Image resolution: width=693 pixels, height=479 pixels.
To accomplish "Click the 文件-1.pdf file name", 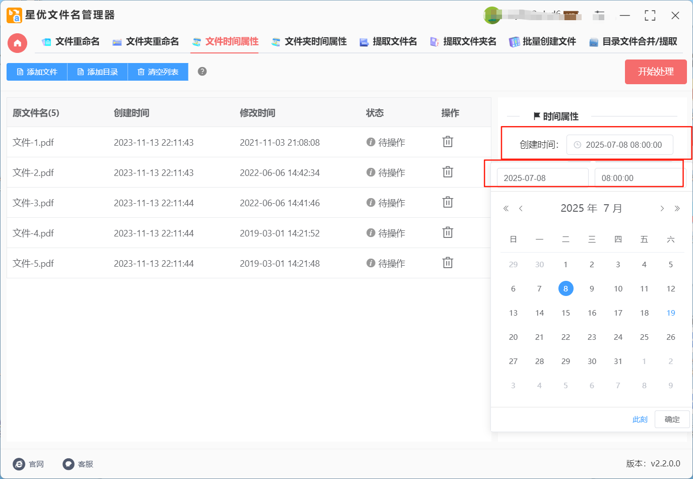I will click(33, 142).
